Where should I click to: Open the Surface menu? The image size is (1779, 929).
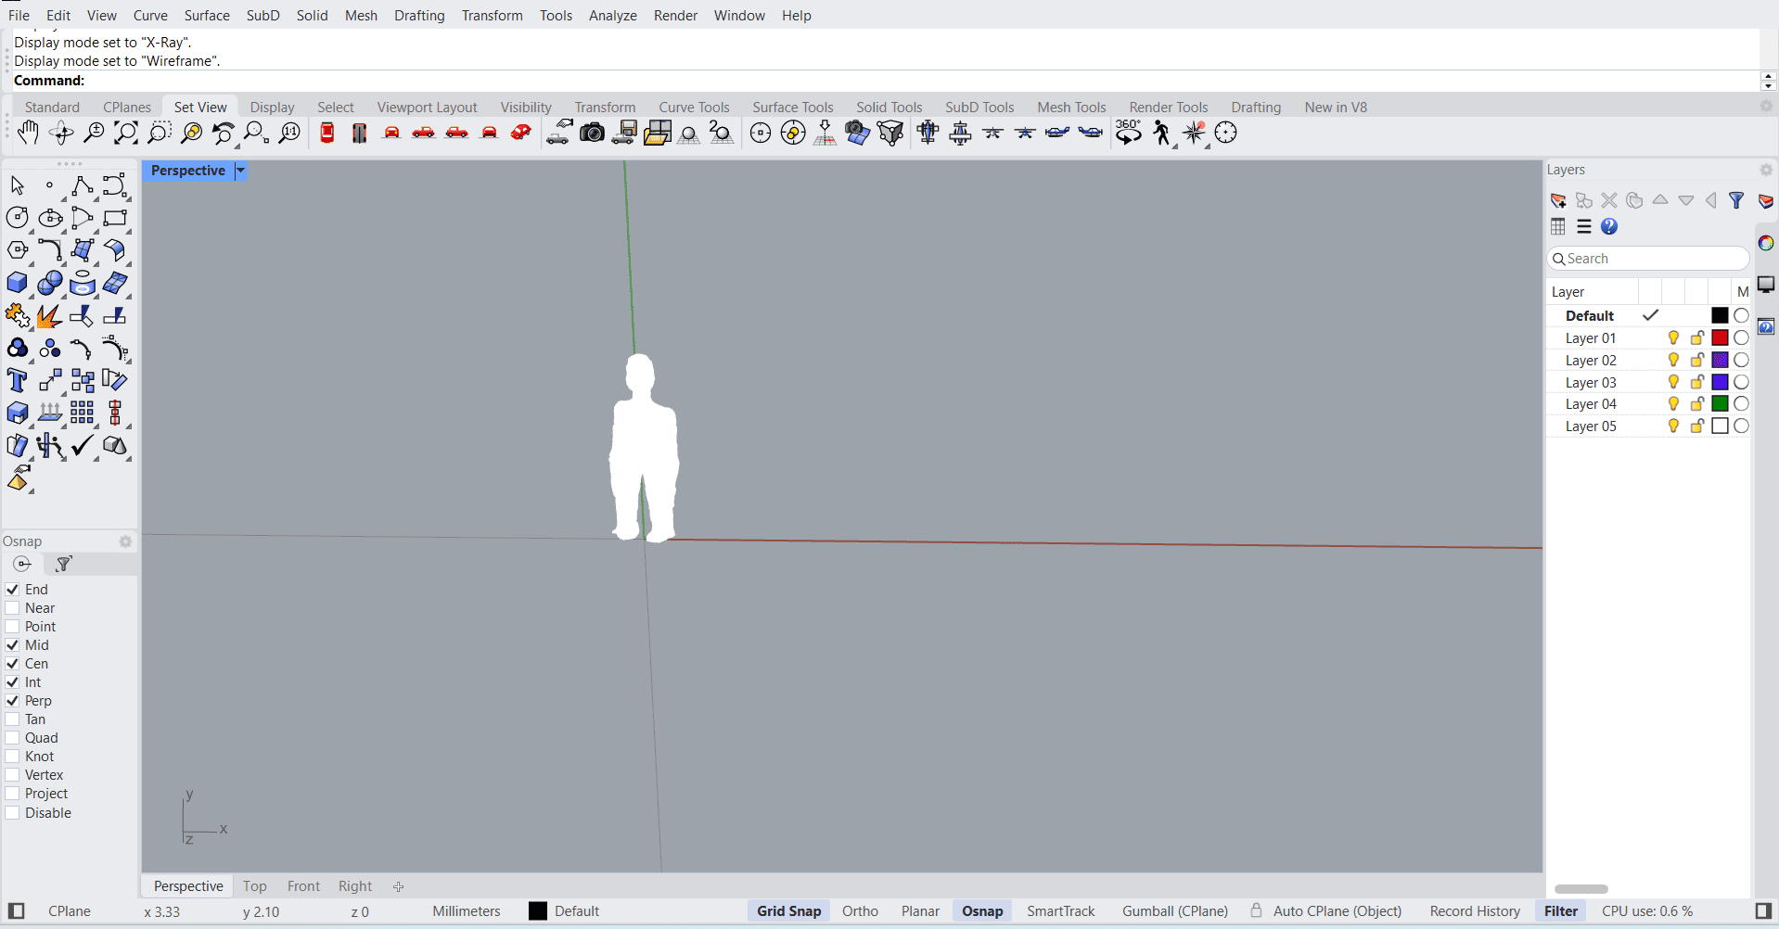point(206,16)
